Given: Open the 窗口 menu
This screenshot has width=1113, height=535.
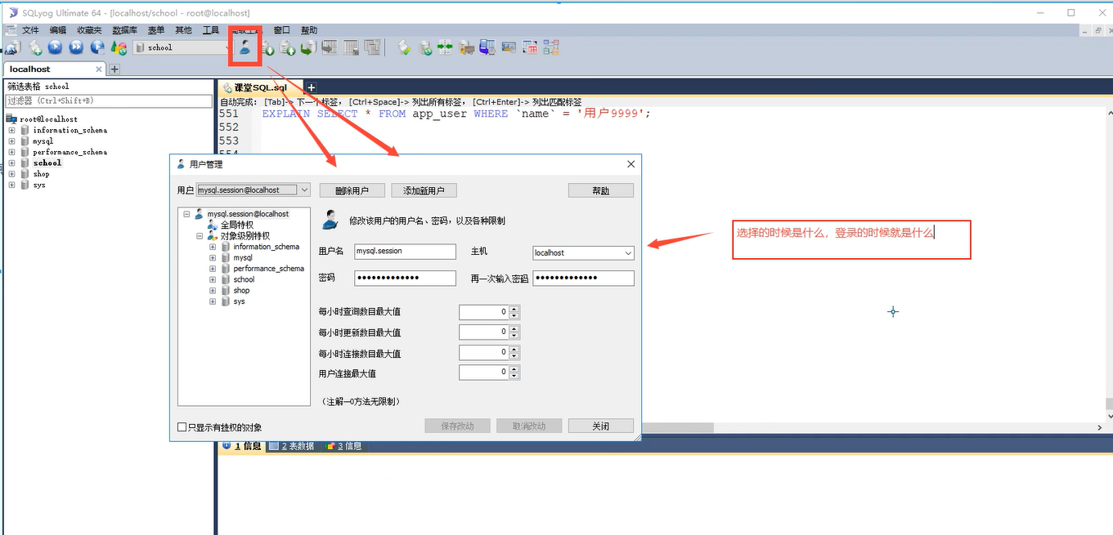Looking at the screenshot, I should (x=281, y=30).
